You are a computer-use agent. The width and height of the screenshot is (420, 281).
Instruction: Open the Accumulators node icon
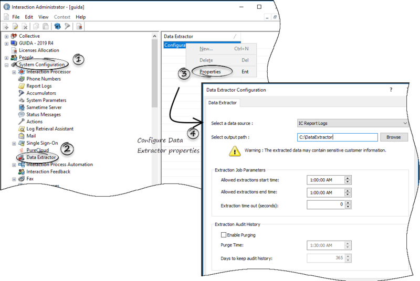point(22,93)
